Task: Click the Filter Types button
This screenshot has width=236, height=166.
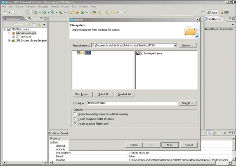Action: click(x=83, y=95)
